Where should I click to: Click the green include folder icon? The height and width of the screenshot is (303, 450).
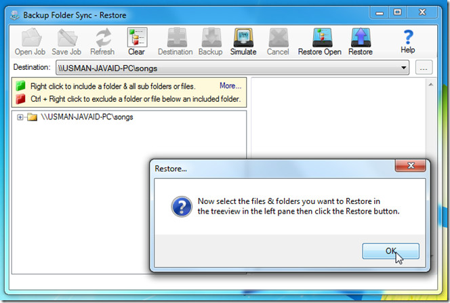[x=20, y=86]
